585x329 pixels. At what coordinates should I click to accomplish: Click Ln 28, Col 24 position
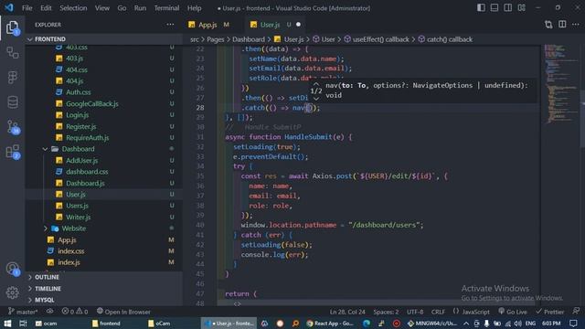(x=347, y=312)
